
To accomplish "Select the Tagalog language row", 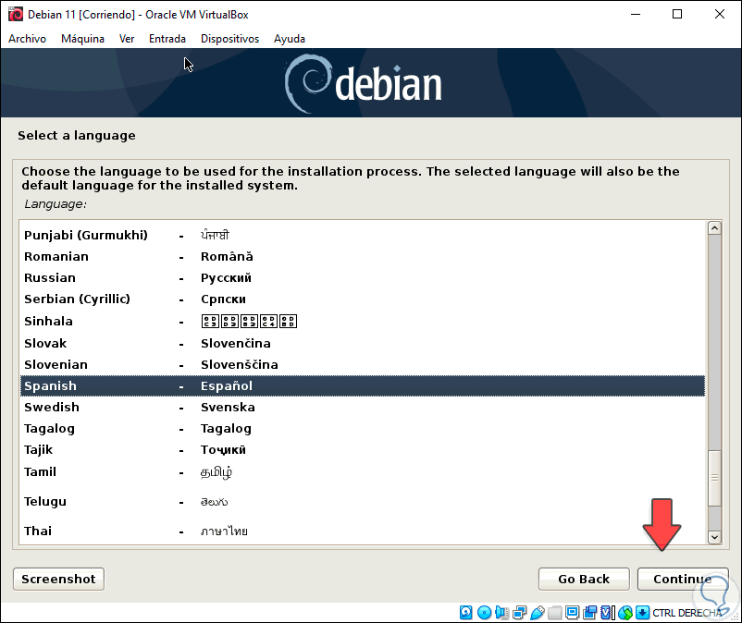I will point(363,428).
